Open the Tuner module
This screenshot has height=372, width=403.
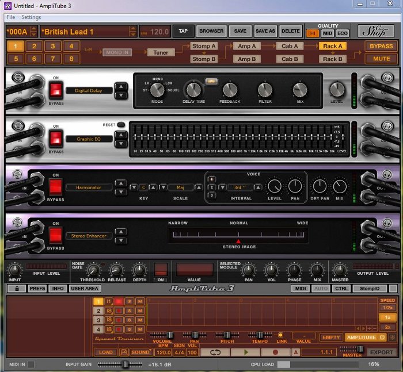tap(161, 52)
